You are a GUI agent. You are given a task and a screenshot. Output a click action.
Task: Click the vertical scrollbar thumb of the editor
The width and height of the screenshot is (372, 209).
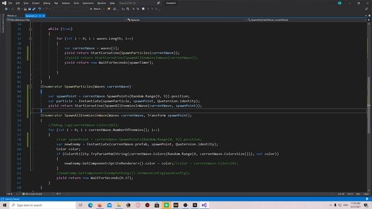click(x=369, y=106)
